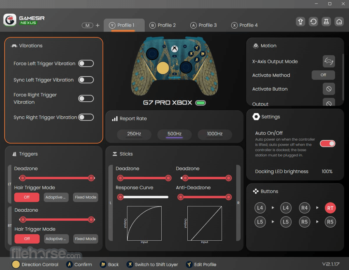
Task: Select the R5 source button
Action: click(304, 222)
